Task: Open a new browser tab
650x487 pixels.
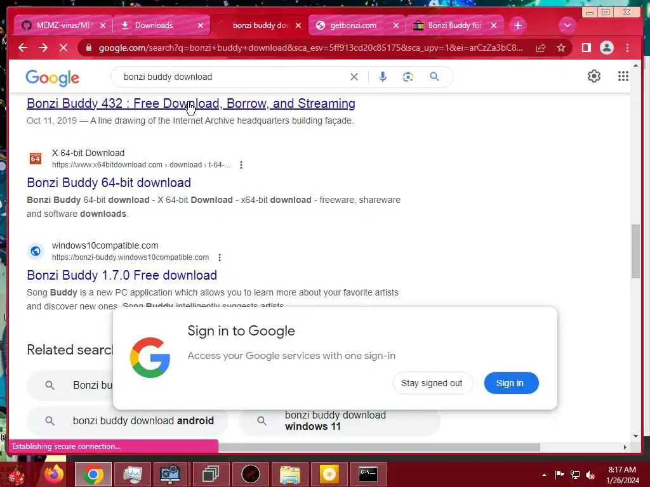Action: click(517, 25)
